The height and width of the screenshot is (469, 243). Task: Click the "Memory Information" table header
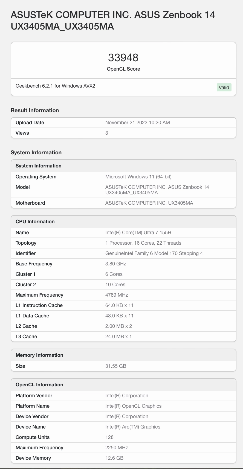[x=123, y=355]
